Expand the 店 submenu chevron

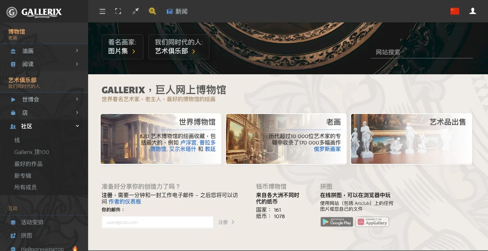[77, 112]
